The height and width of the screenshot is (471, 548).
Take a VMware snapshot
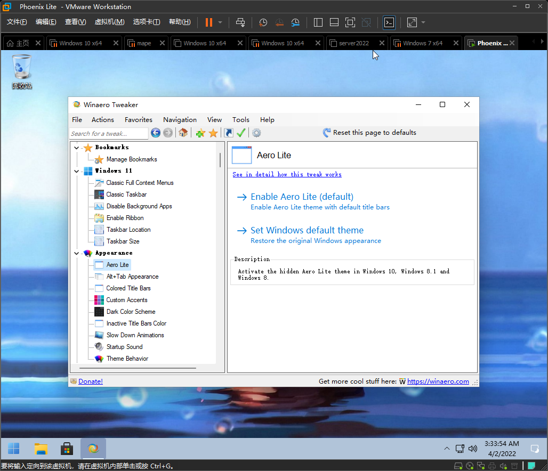click(263, 22)
